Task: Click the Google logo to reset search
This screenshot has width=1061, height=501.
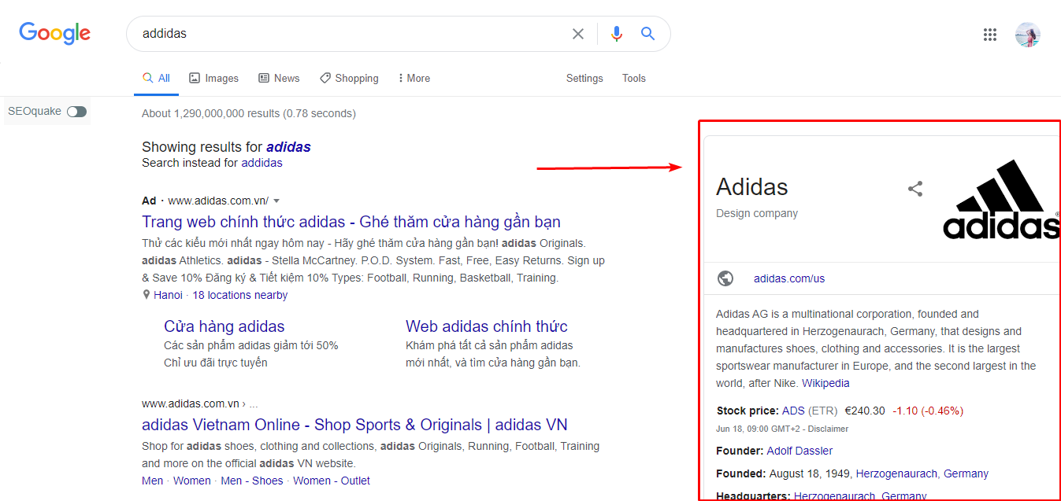Action: 54,33
